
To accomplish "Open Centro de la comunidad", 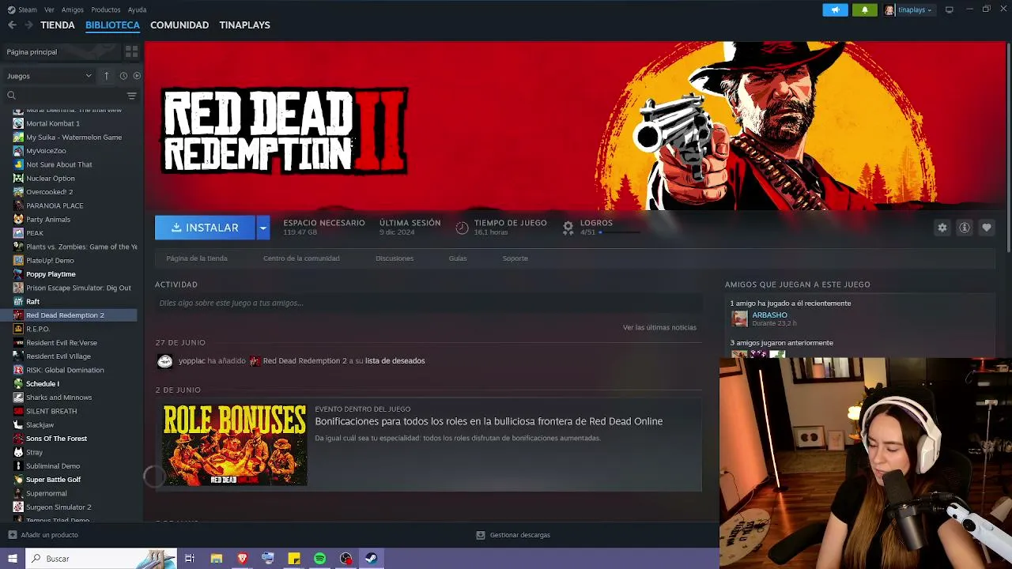I will [x=301, y=258].
